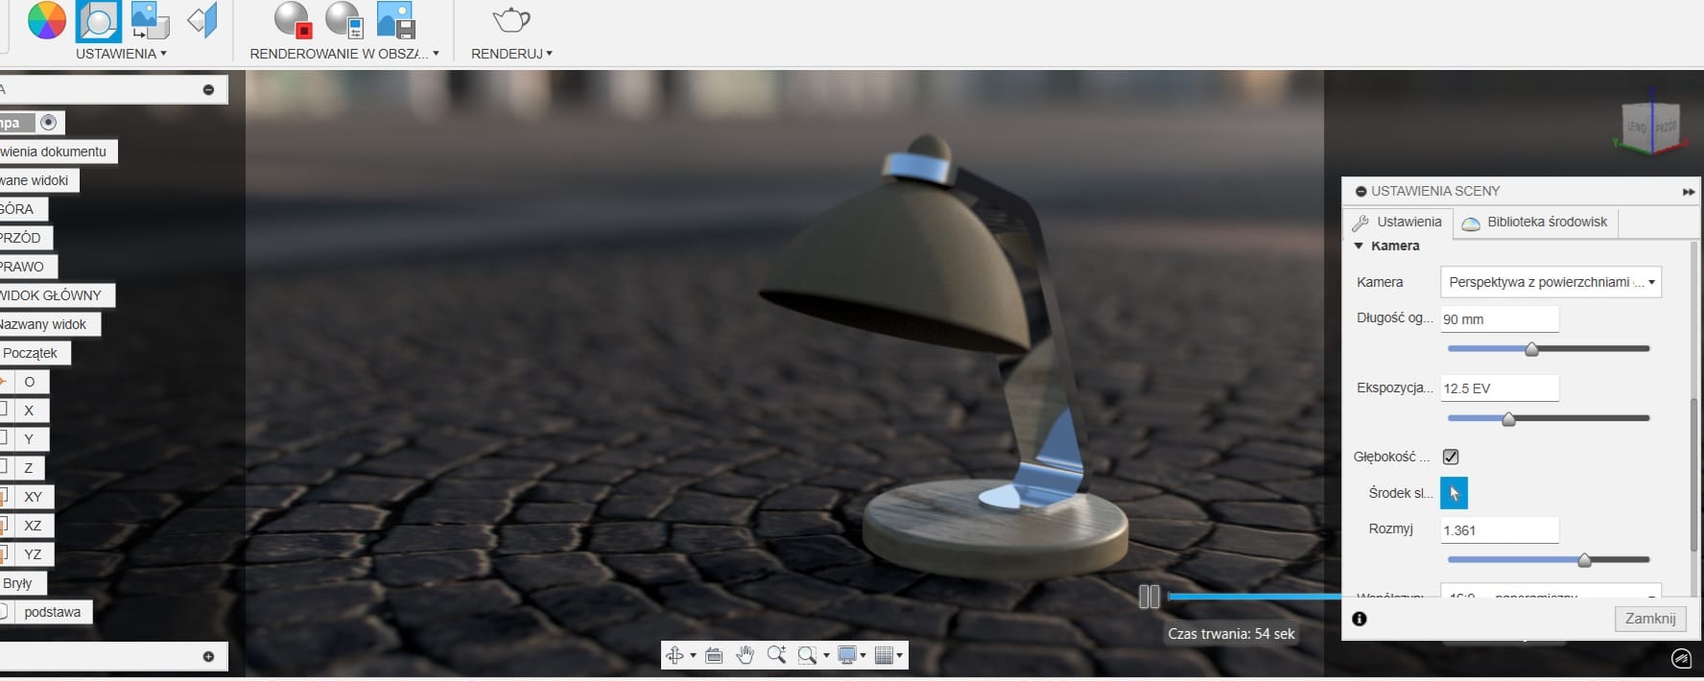Screen dimensions: 1704x681
Task: Switch to Biblioteka środowisk tab
Action: tap(1535, 223)
